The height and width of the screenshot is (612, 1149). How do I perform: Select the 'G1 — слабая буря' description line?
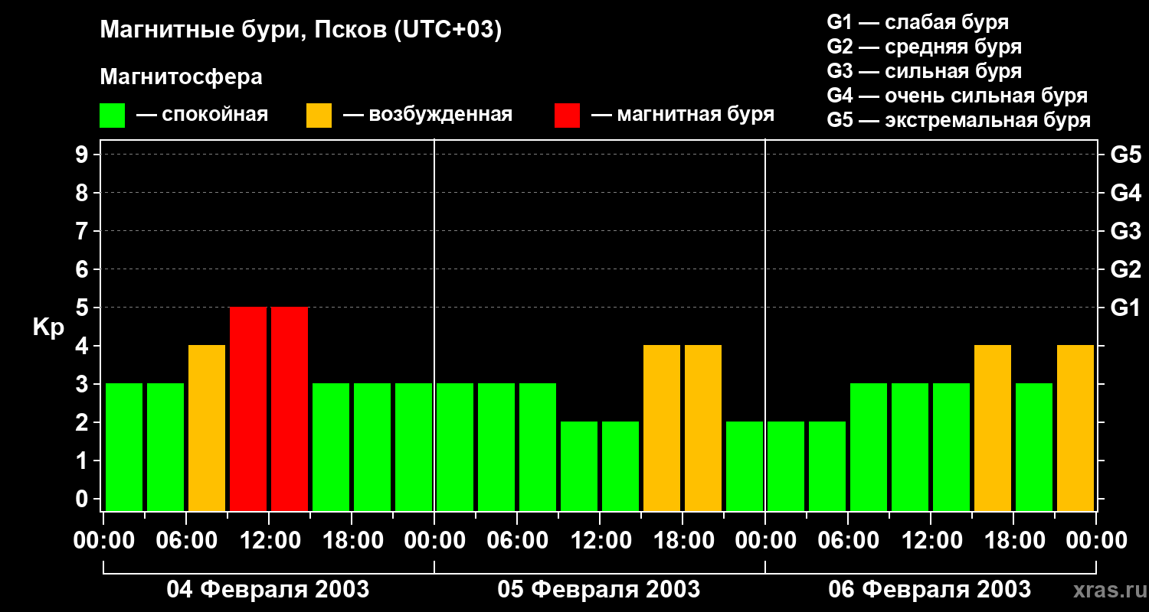pyautogui.click(x=918, y=22)
